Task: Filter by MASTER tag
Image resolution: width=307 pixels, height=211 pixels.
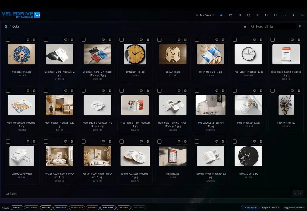Action: (17, 207)
